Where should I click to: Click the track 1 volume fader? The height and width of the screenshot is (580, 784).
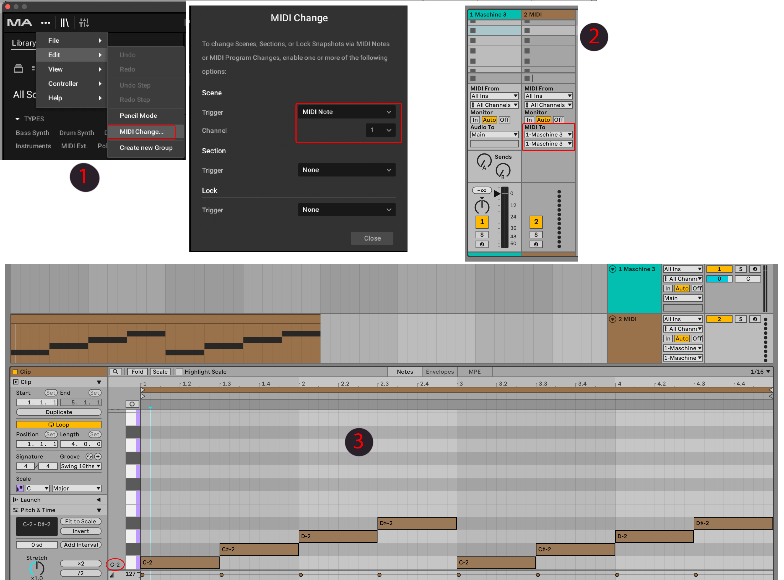click(497, 193)
